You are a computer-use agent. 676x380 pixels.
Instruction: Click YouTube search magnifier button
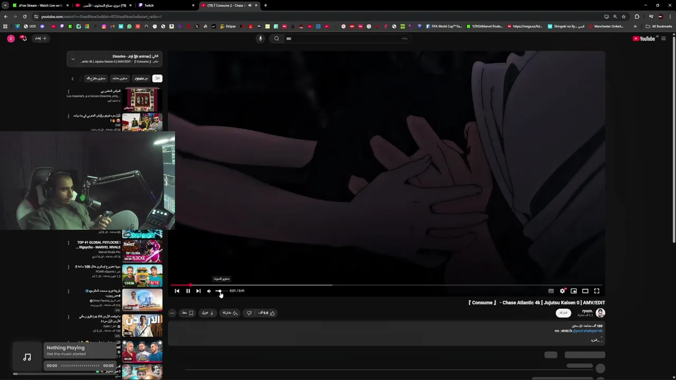coord(276,39)
